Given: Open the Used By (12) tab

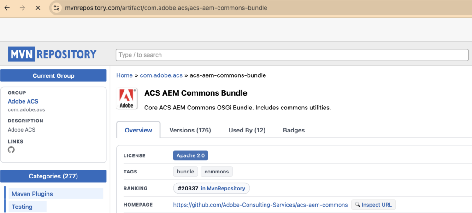Looking at the screenshot, I should (x=247, y=130).
